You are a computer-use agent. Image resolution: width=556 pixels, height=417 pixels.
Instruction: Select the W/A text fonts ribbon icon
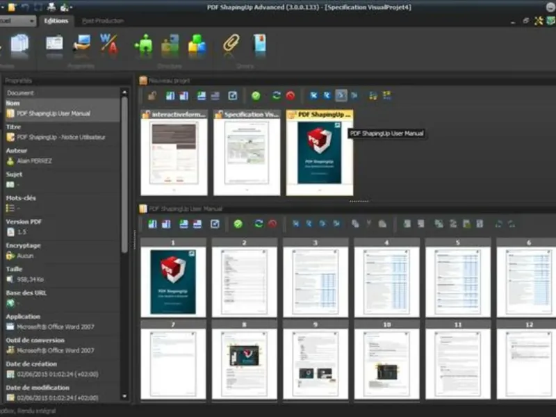108,44
